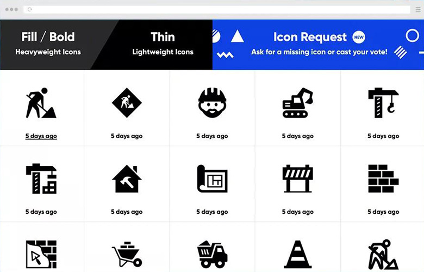The image size is (424, 272).
Task: Pick the excavator icon
Action: 297,103
